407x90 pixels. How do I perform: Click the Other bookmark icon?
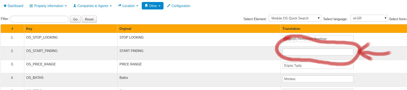(x=146, y=6)
